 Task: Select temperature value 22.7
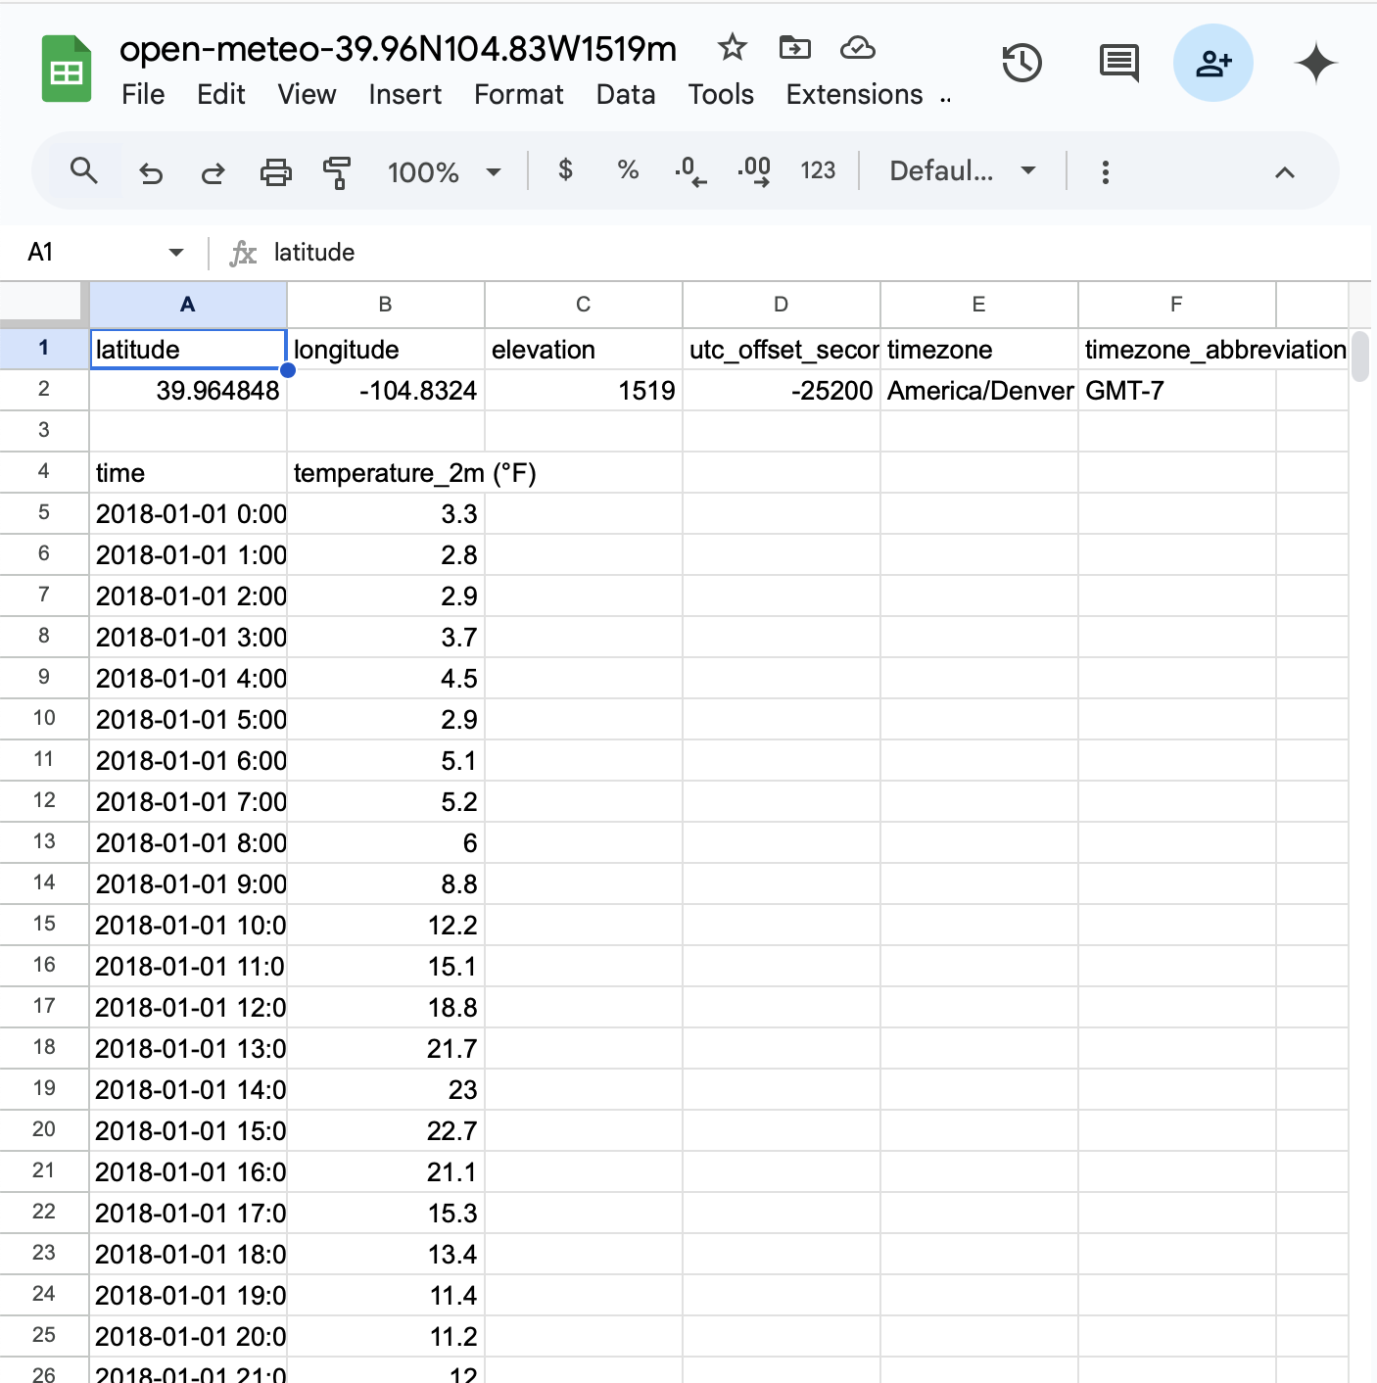[x=386, y=1130]
